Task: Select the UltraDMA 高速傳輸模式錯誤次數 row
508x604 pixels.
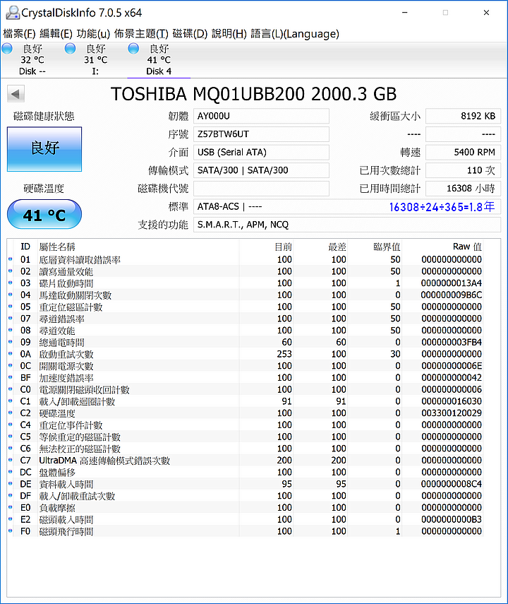Action: click(245, 461)
